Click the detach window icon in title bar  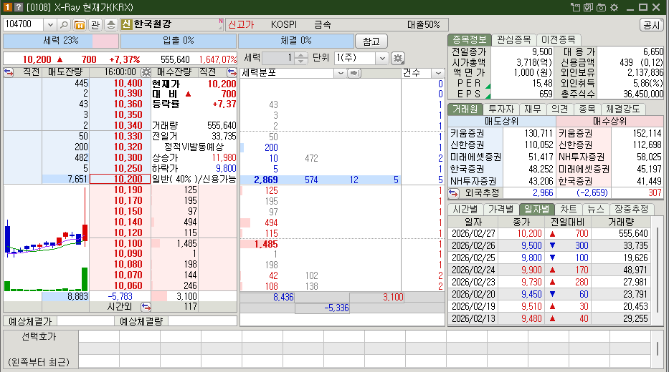tap(576, 7)
